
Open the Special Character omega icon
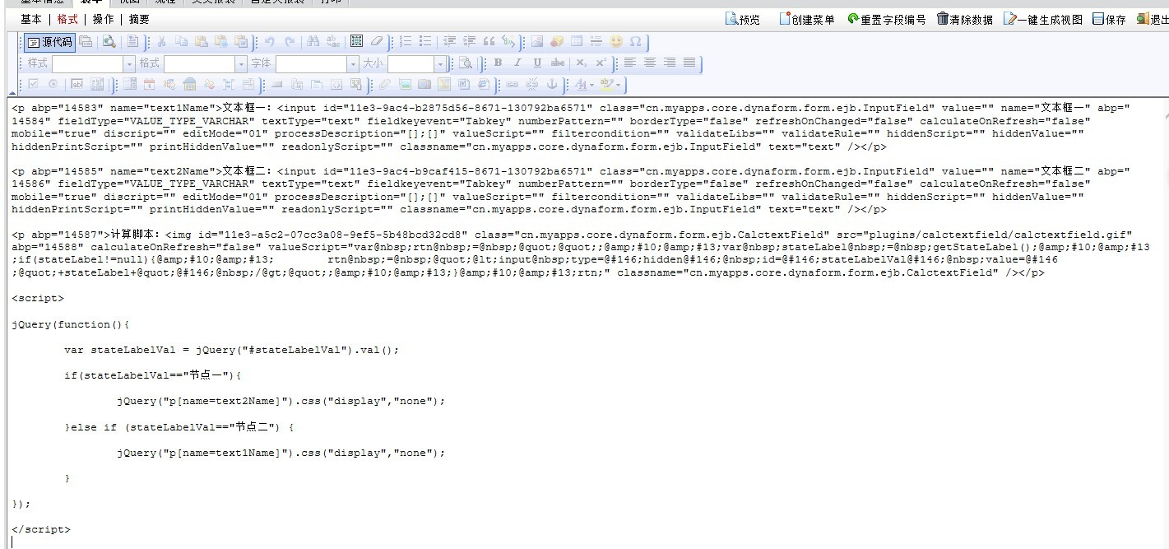tap(636, 42)
